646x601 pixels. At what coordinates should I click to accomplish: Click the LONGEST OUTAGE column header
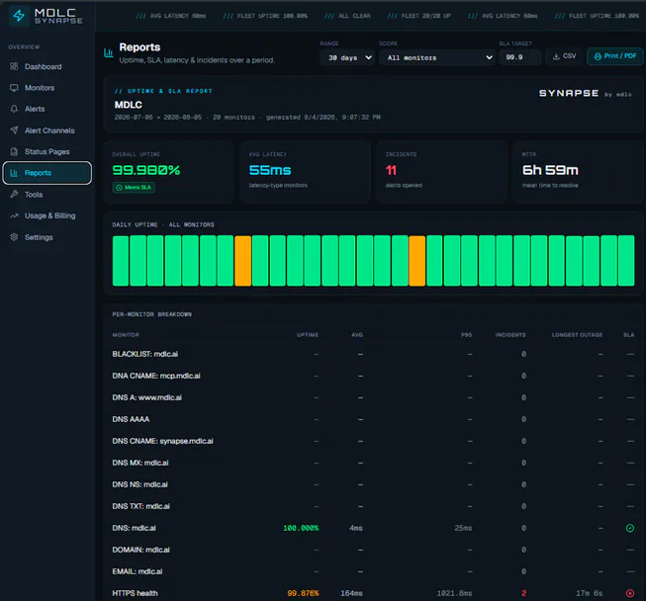coord(577,335)
